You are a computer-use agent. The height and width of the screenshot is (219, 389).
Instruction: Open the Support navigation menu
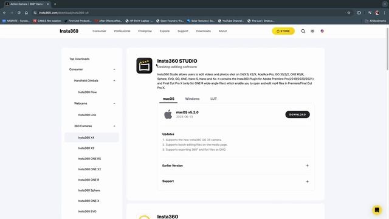(183, 31)
